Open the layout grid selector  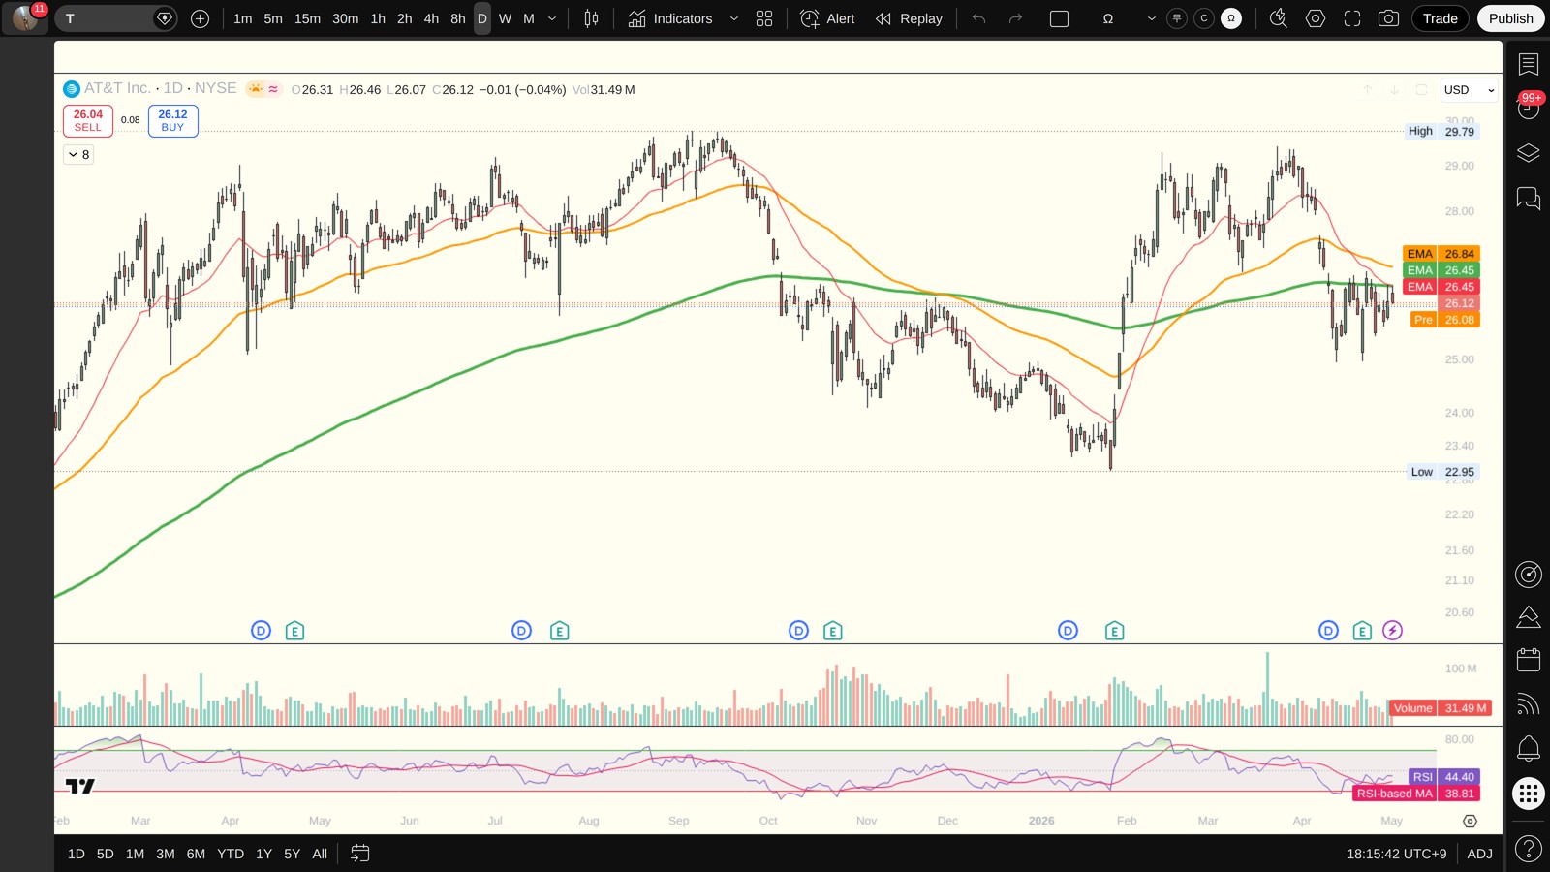pos(764,18)
